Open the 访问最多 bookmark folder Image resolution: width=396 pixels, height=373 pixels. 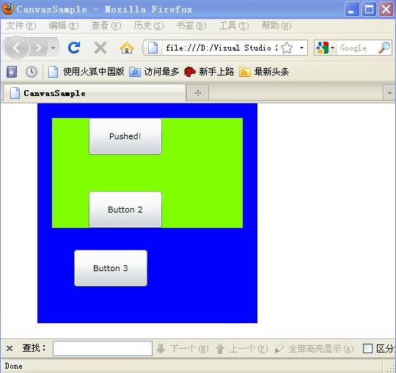point(154,72)
